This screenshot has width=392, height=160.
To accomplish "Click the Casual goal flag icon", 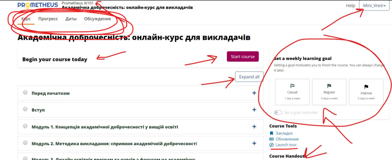I will click(x=292, y=86).
